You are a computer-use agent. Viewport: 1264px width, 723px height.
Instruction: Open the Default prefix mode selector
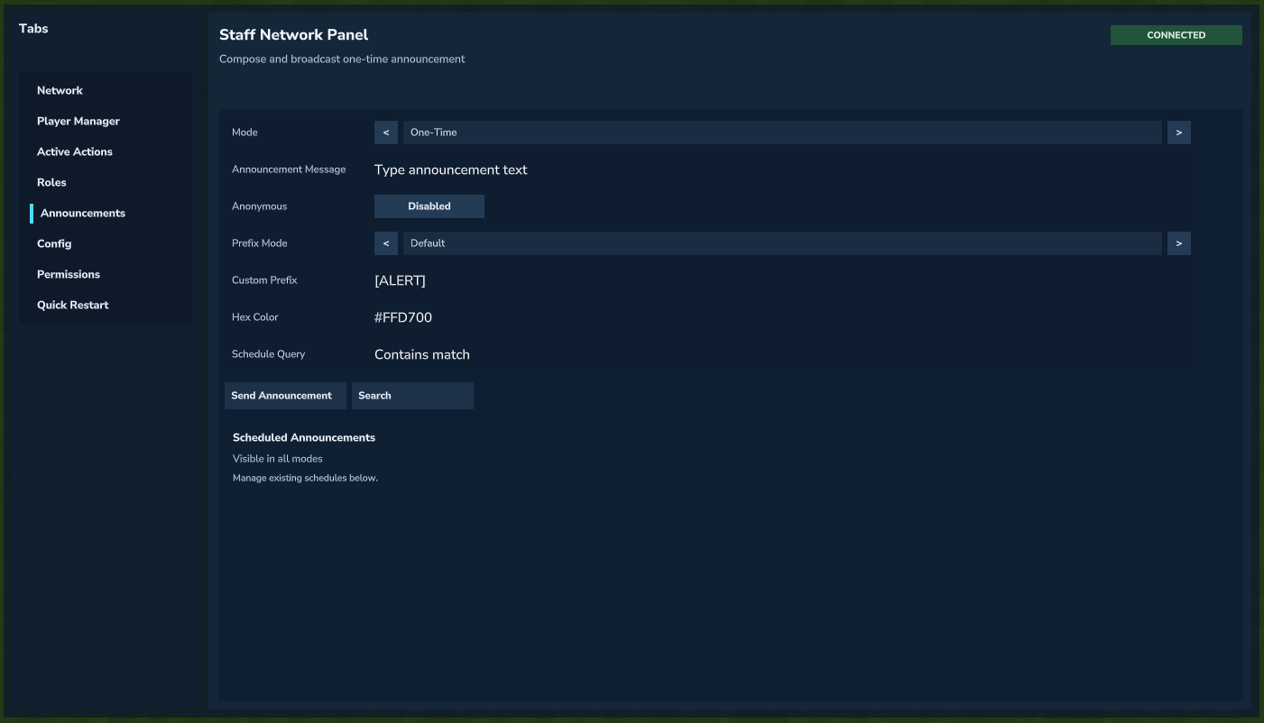point(781,243)
